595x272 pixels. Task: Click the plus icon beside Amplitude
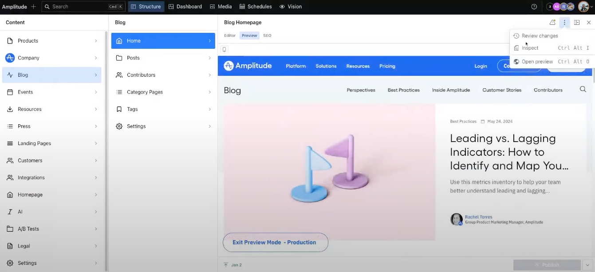(x=33, y=7)
